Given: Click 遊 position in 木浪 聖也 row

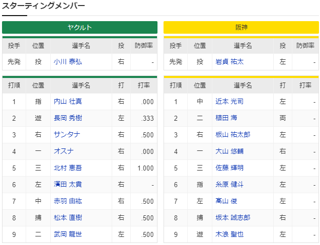Looking at the screenshot, I should [x=200, y=234].
